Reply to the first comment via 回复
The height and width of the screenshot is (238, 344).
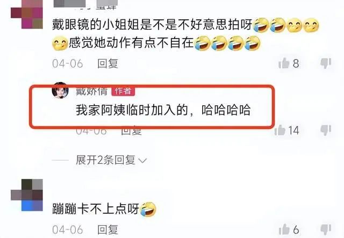[x=107, y=63]
